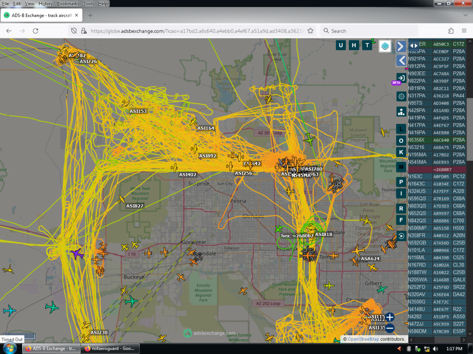Screen dimensions: 473x354
Task: Select aircraft icon labeled ASI153
Action: tap(125, 104)
